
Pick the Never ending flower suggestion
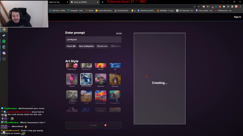tap(86, 46)
